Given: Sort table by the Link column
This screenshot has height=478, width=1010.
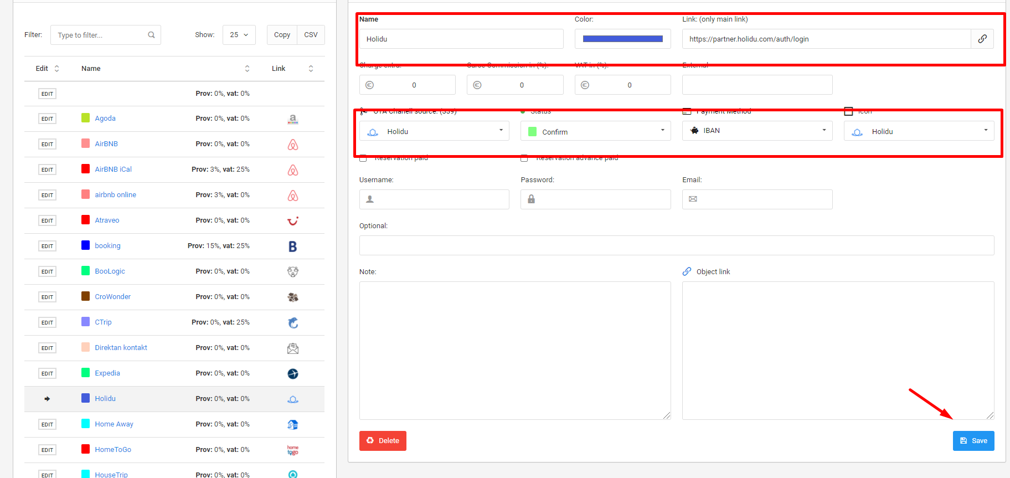Looking at the screenshot, I should [292, 69].
